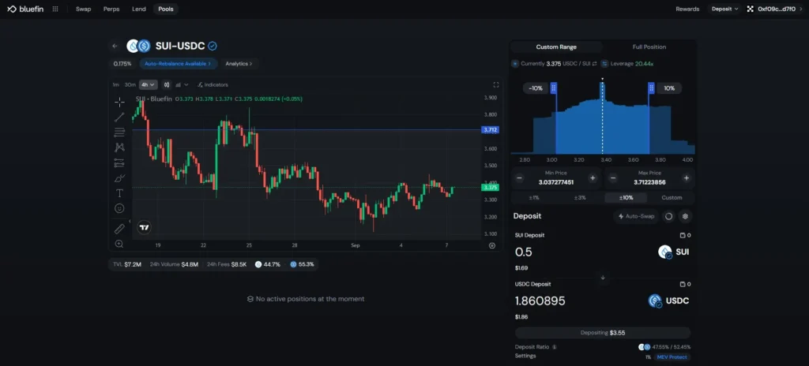The width and height of the screenshot is (809, 366).
Task: Click the Max Price value 3.71223856
Action: 649,182
